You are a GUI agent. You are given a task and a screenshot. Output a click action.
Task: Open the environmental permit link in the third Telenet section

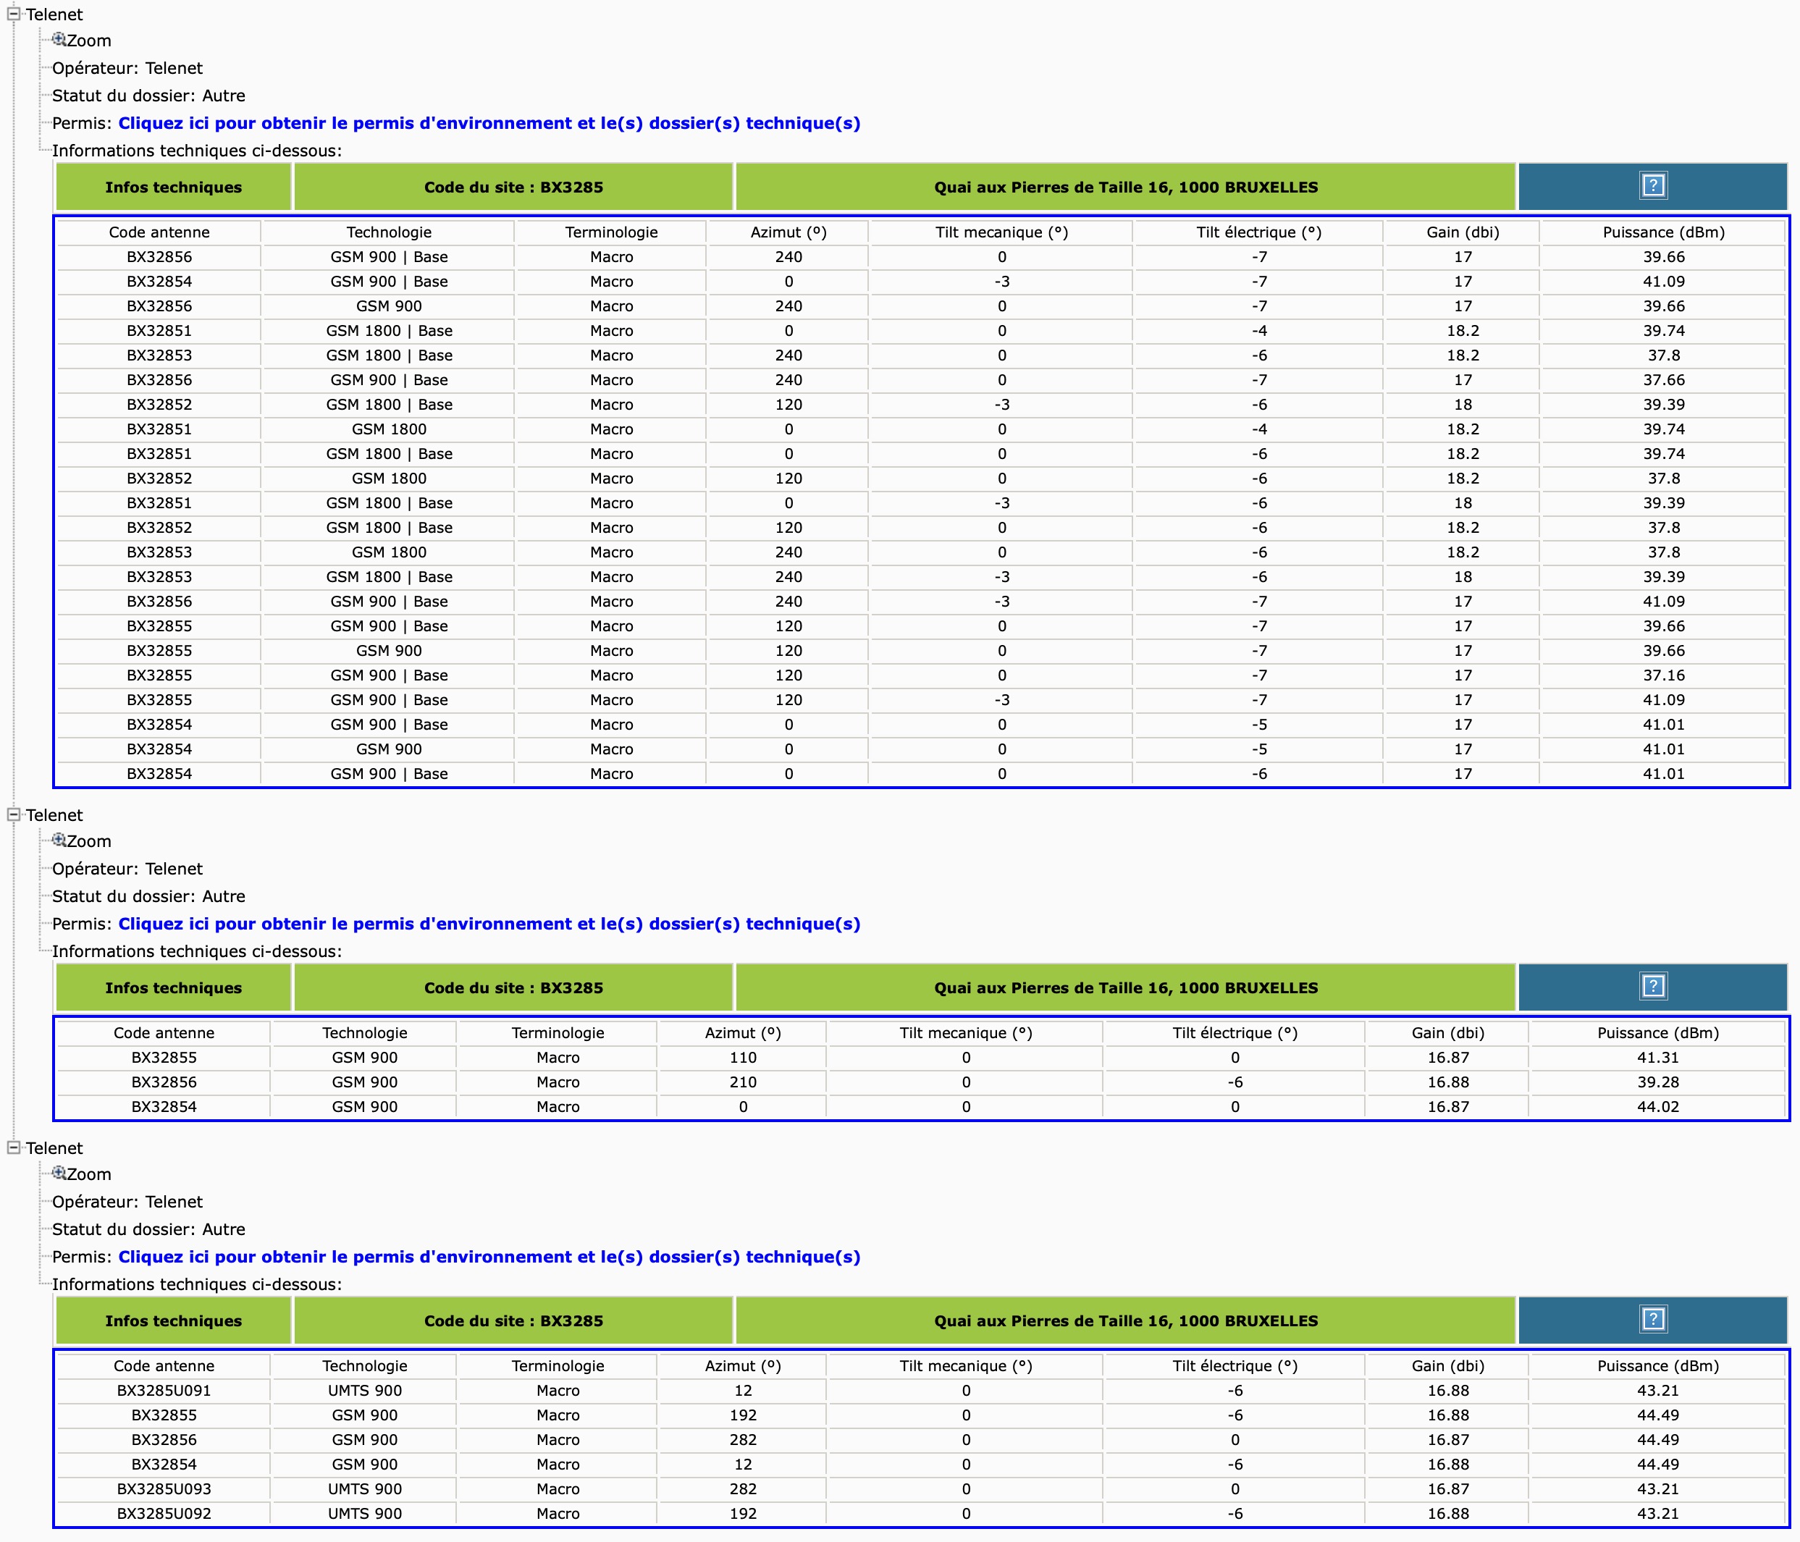489,1257
